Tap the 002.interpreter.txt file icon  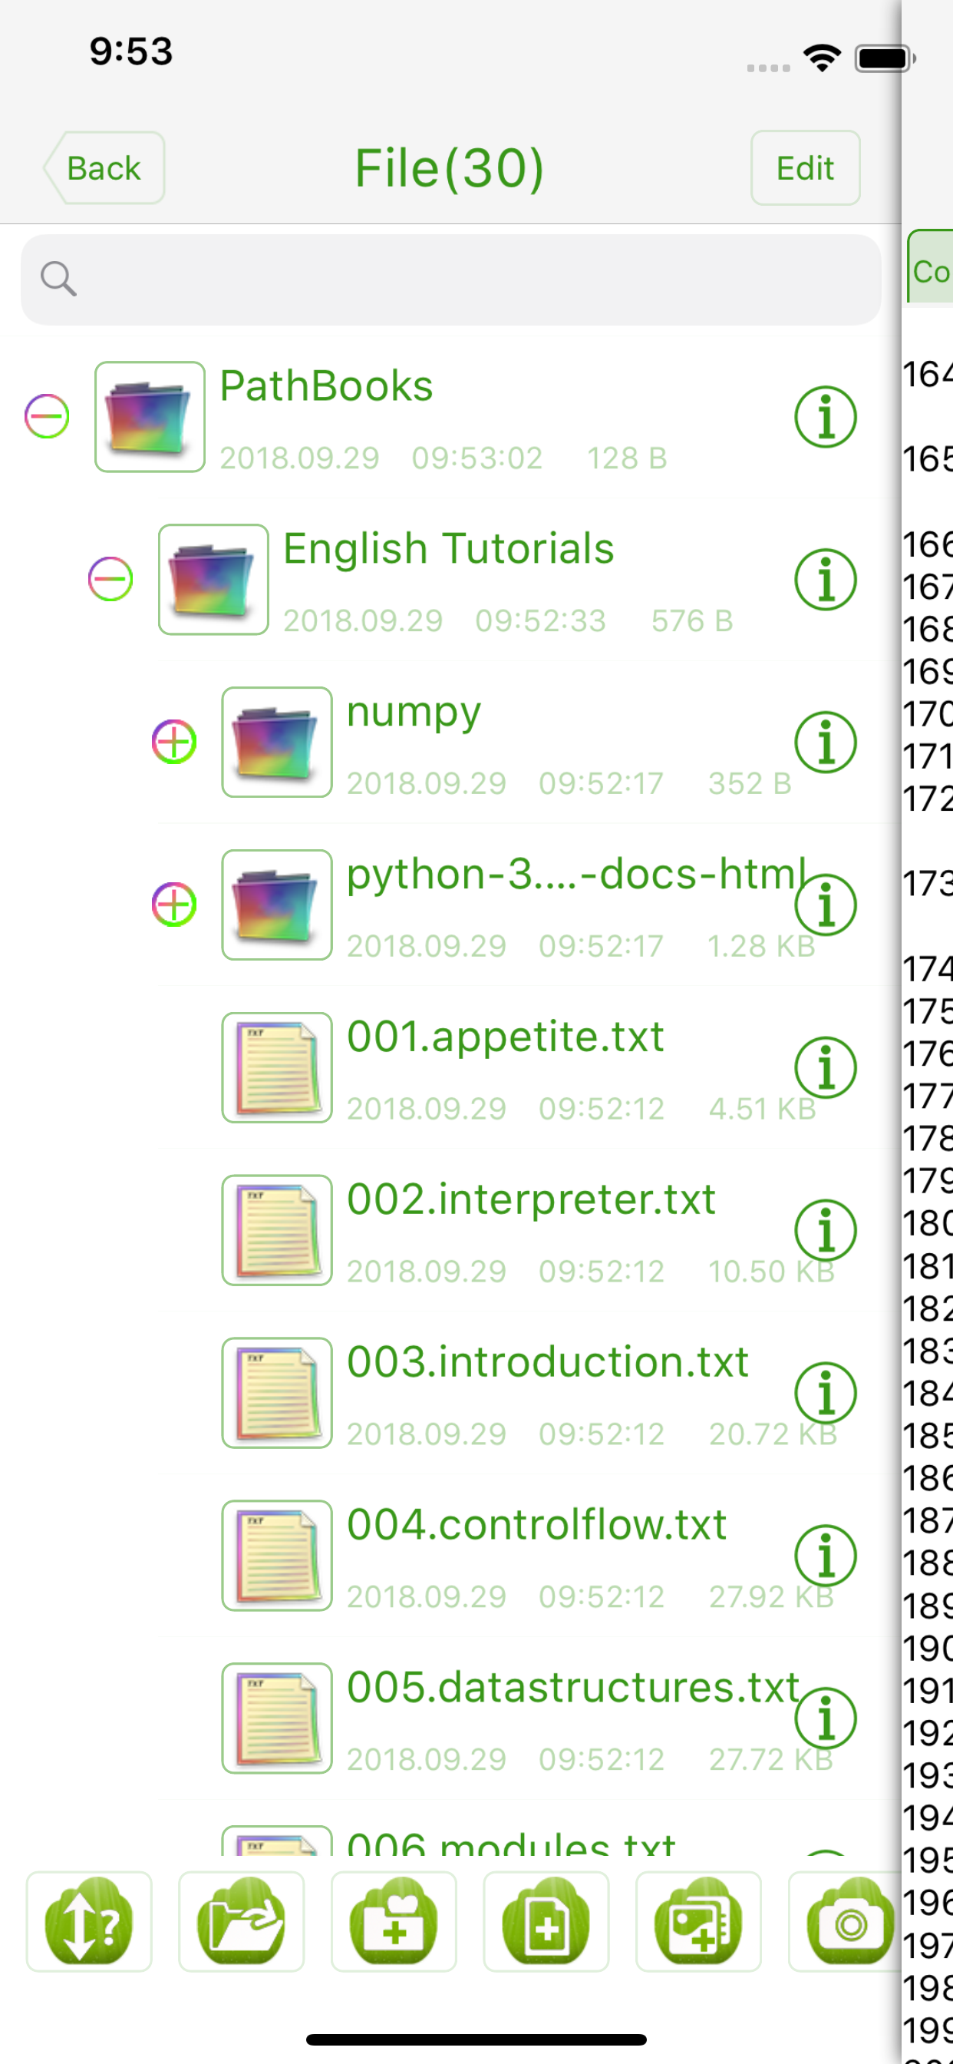pos(277,1230)
